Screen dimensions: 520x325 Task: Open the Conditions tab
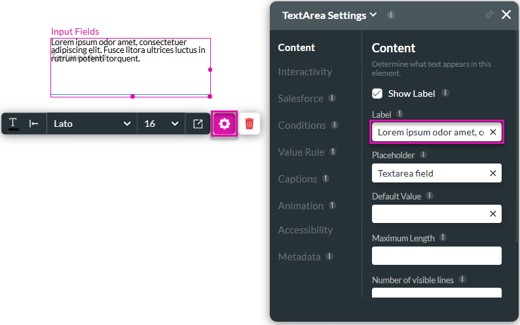point(302,125)
